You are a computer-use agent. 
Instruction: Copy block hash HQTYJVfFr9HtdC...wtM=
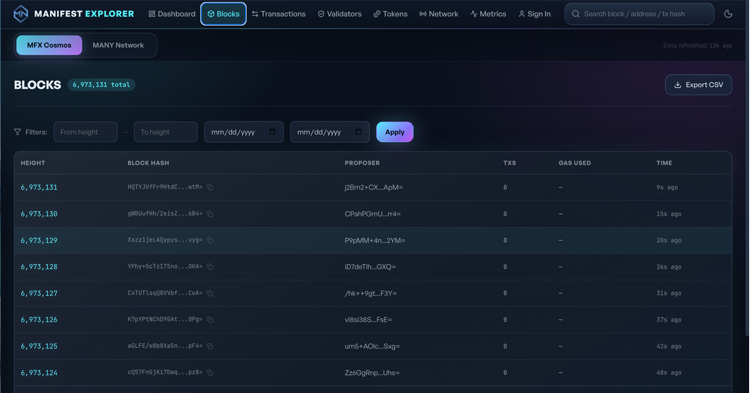click(210, 187)
